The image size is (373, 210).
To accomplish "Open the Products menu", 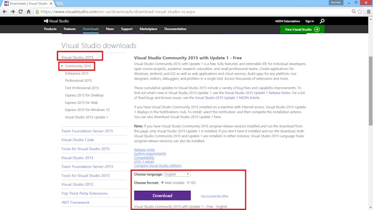I will 50,29.
